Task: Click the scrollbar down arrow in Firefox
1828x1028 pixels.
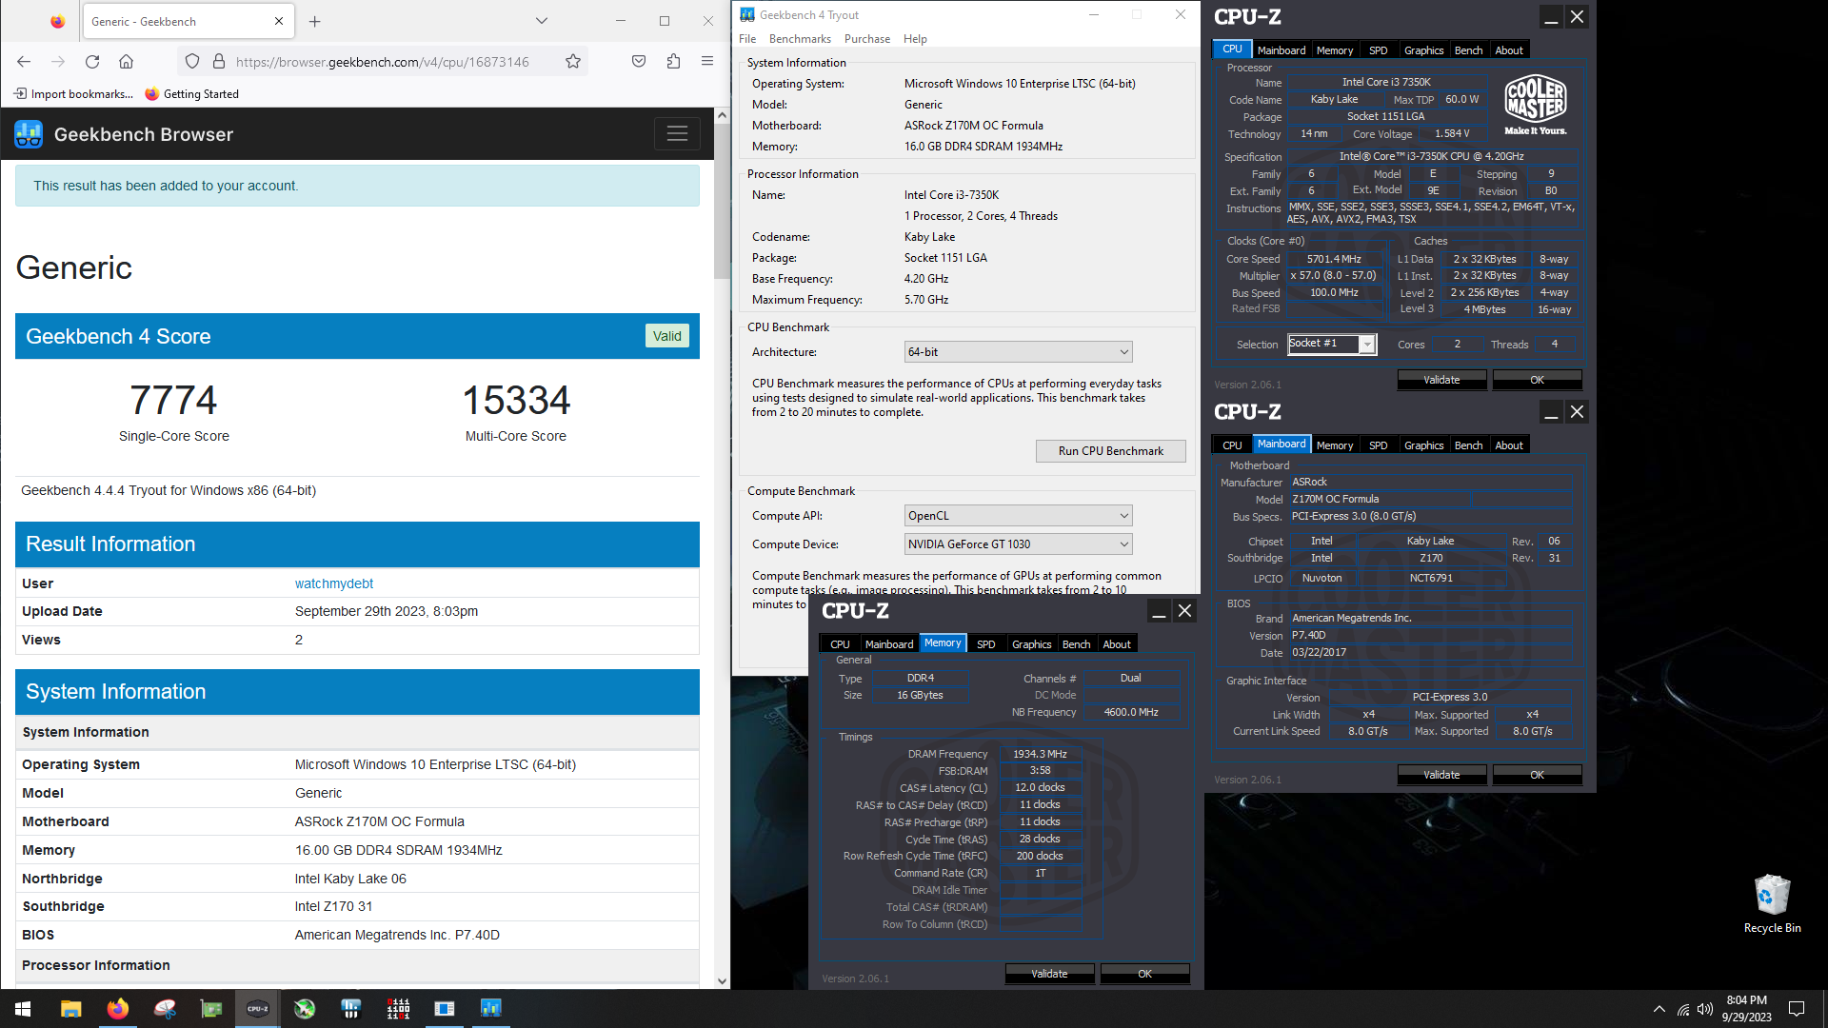Action: pyautogui.click(x=721, y=980)
